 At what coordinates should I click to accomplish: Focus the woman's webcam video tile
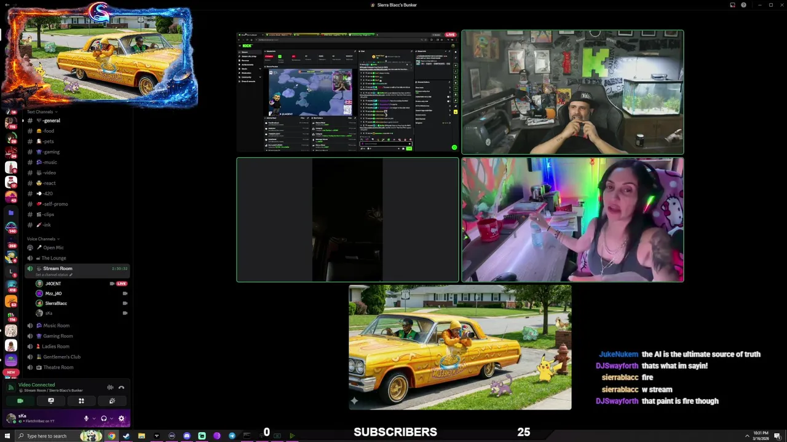coord(572,220)
